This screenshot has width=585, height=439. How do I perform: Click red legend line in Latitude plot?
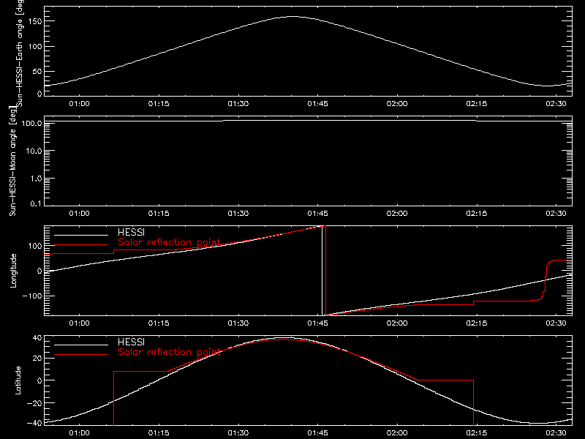coord(81,354)
